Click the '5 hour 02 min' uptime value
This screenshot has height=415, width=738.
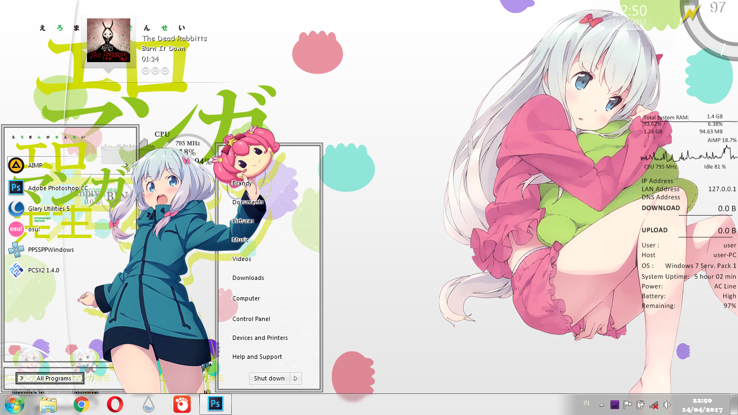[x=715, y=277]
